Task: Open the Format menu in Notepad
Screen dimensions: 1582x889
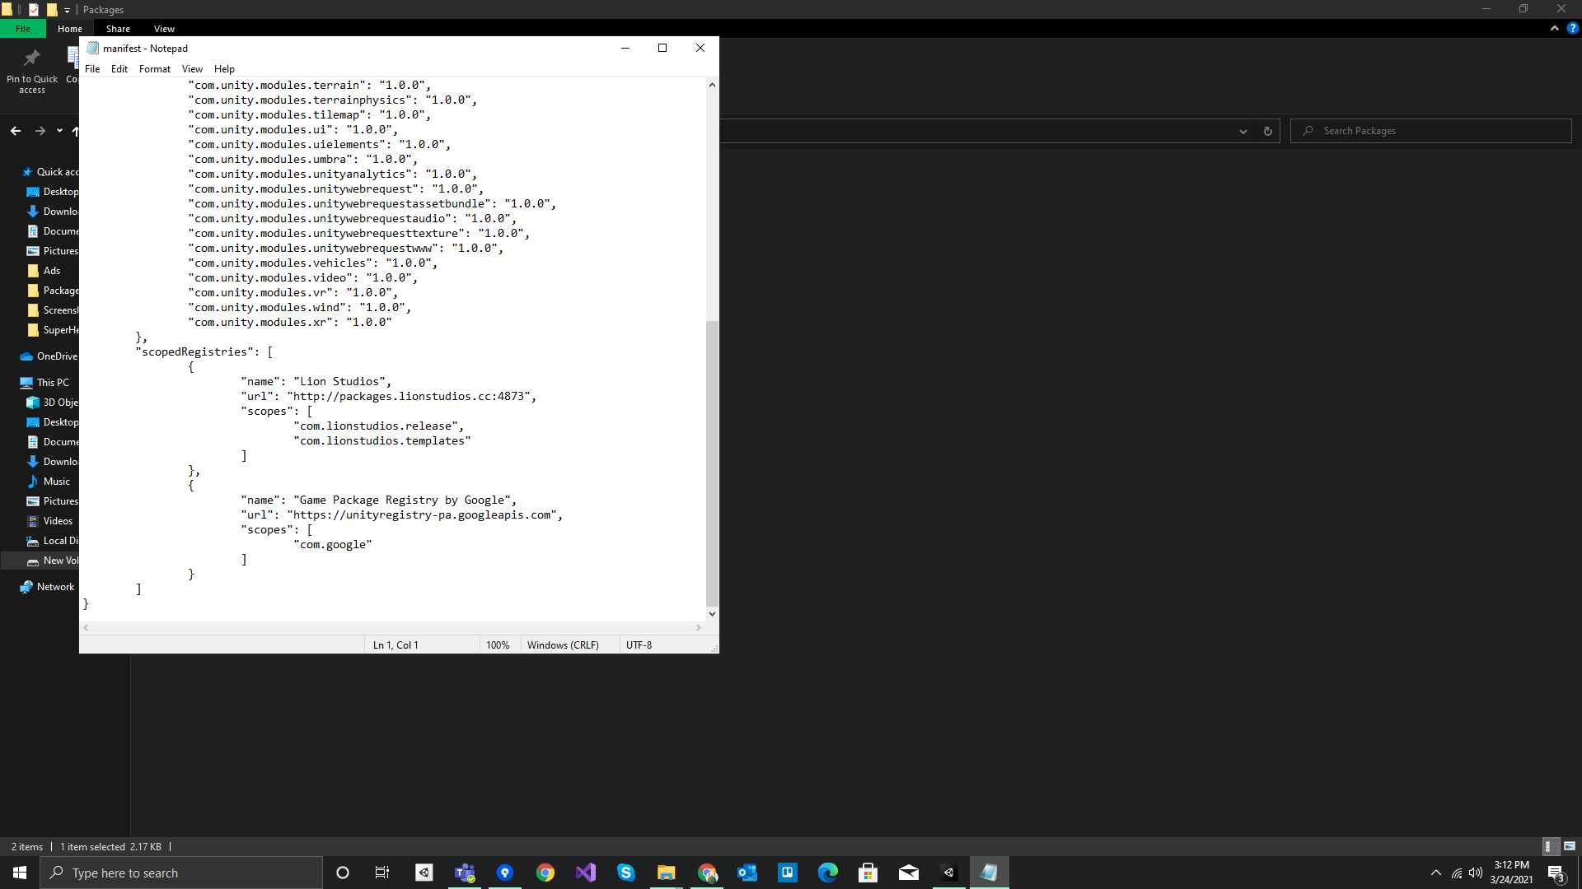Action: point(154,69)
